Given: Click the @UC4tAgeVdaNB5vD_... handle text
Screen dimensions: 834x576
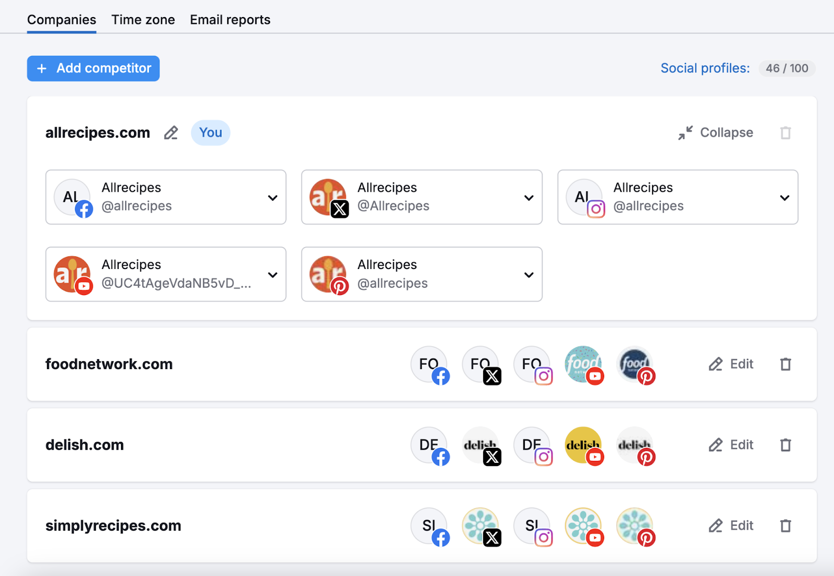Looking at the screenshot, I should pos(176,284).
